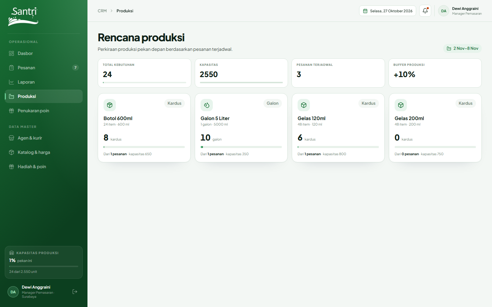Open Katalog & harga
Screen dimensions: 492x307
click(x=44, y=152)
